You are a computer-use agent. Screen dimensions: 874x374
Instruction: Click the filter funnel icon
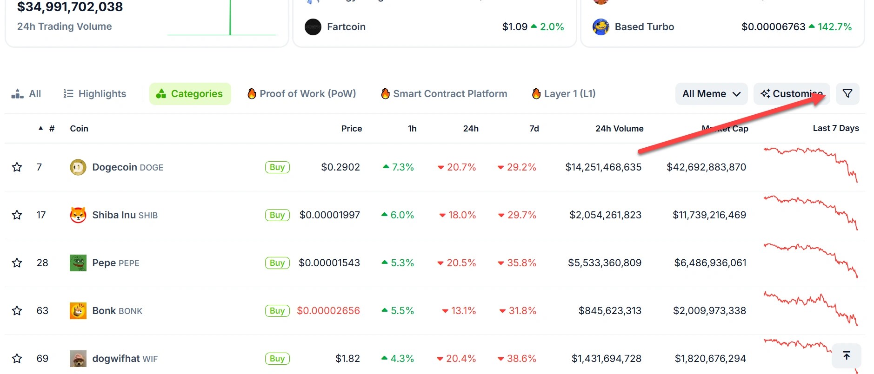tap(847, 94)
